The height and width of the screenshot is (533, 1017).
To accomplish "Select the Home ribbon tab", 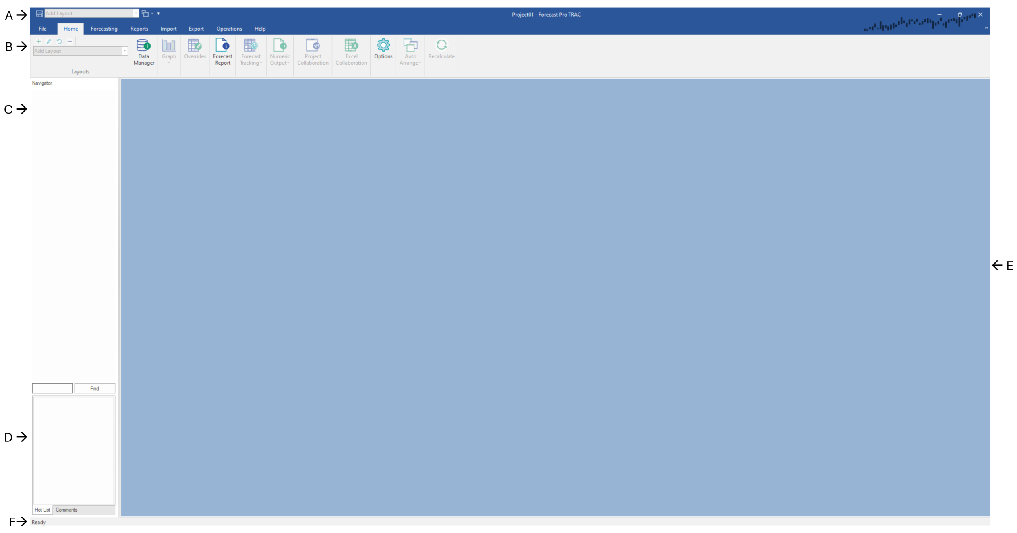I will click(x=71, y=29).
